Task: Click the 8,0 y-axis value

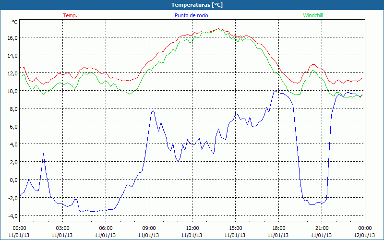Action: 13,109
